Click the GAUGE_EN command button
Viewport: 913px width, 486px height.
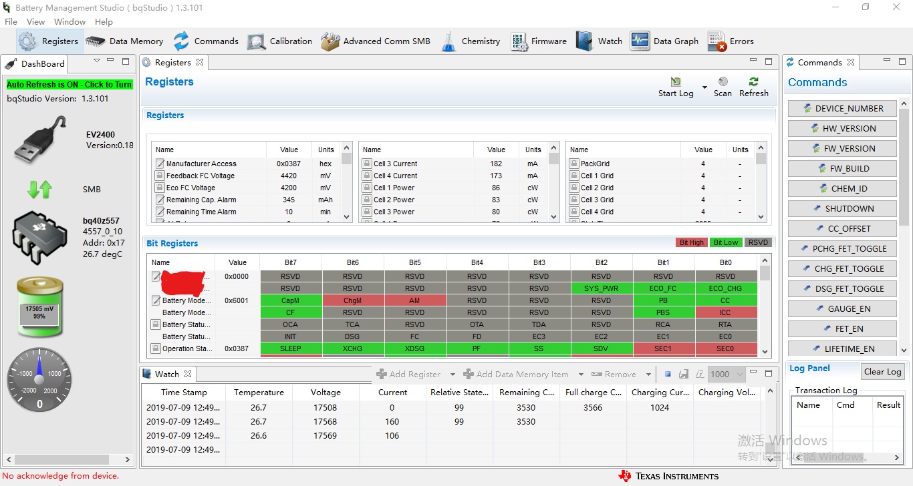pyautogui.click(x=842, y=308)
